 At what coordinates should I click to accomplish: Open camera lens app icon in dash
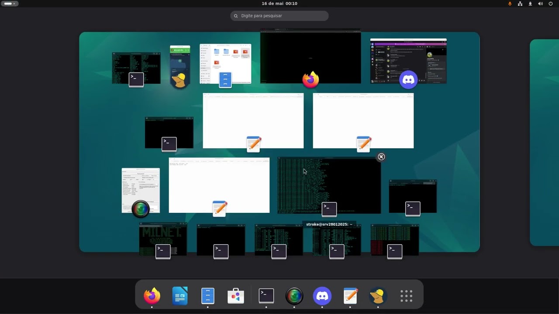pyautogui.click(x=294, y=296)
